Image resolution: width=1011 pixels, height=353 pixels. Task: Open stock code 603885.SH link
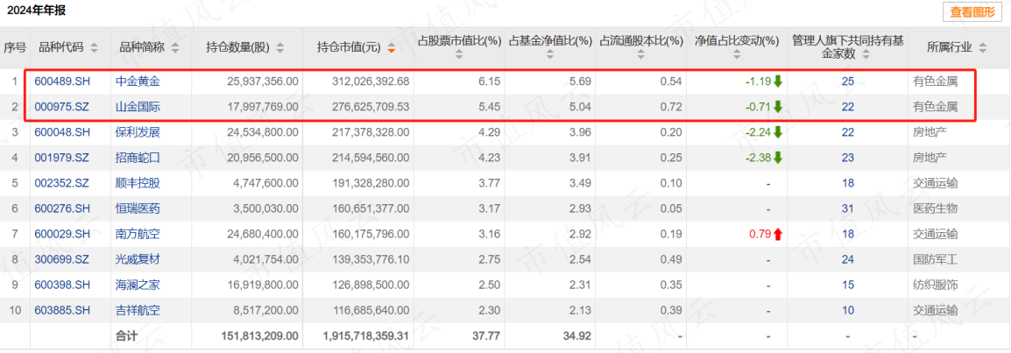[62, 310]
